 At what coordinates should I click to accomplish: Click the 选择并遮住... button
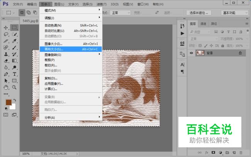coord(199,13)
